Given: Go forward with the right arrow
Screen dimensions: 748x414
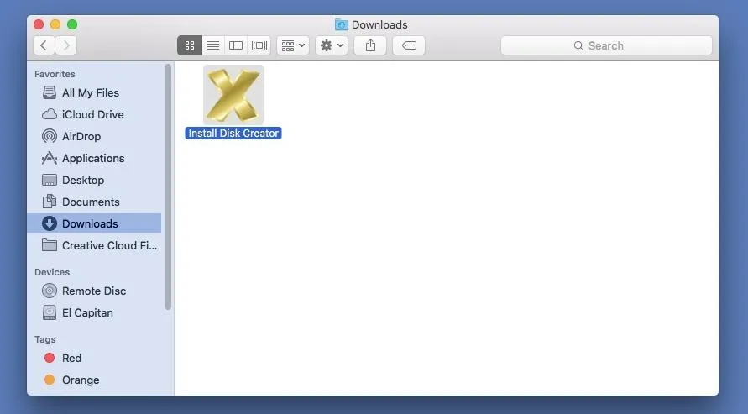Looking at the screenshot, I should pyautogui.click(x=65, y=45).
